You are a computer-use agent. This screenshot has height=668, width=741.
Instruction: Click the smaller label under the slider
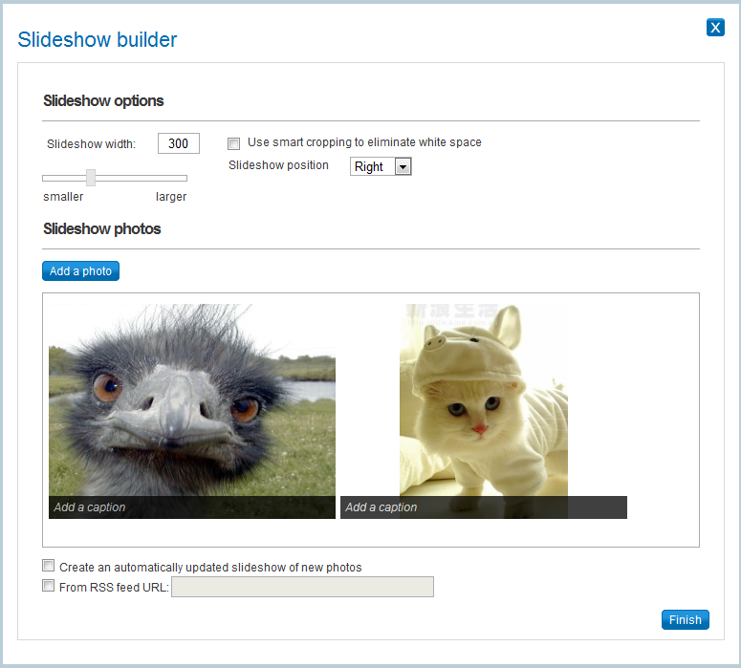pyautogui.click(x=63, y=197)
